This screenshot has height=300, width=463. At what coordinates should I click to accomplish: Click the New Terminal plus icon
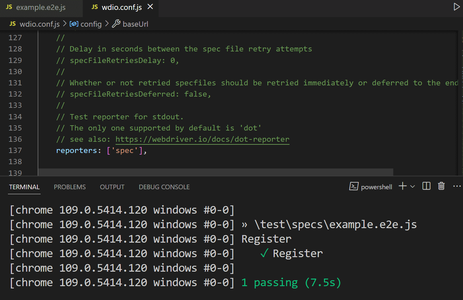tap(402, 186)
